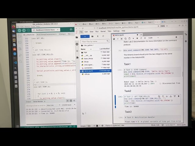Image resolution: width=195 pixels, height=146 pixels.
Task: Open JupyterLab Kernel menu
Action: point(103,31)
